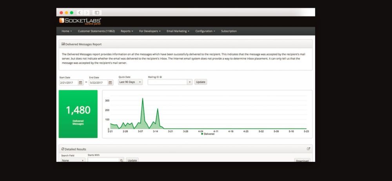Click the SocketLabs logo
The height and width of the screenshot is (181, 392).
click(80, 21)
